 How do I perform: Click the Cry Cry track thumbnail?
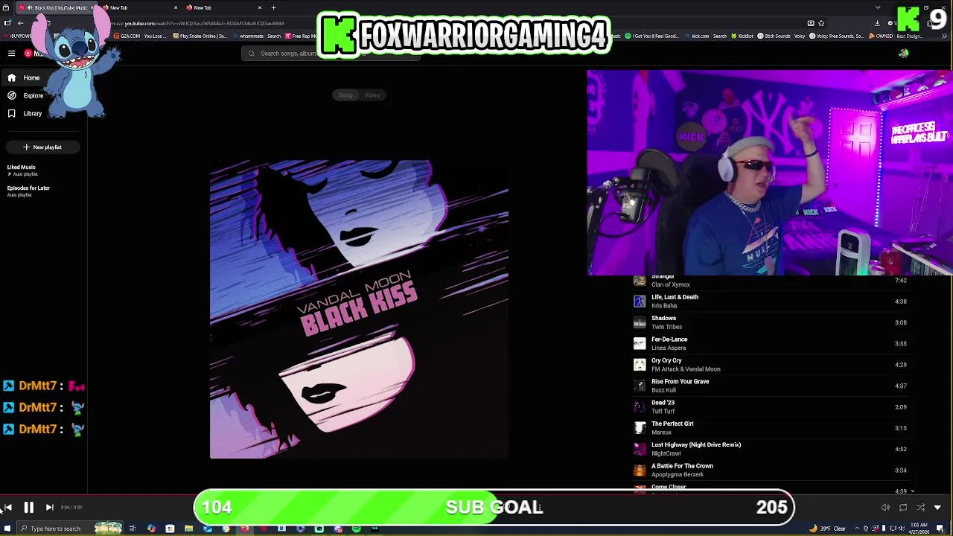coord(640,365)
